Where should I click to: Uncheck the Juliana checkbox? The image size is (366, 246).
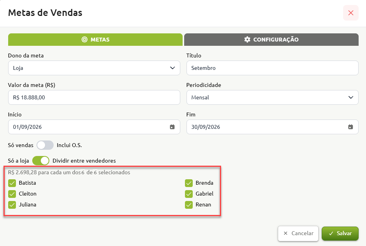(x=12, y=205)
